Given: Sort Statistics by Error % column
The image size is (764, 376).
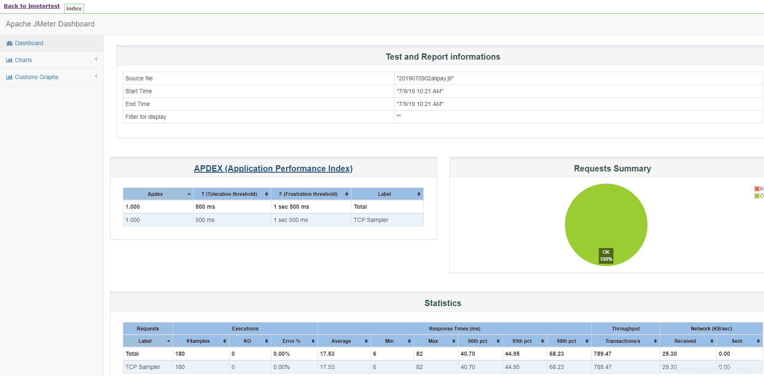Looking at the screenshot, I should (294, 341).
